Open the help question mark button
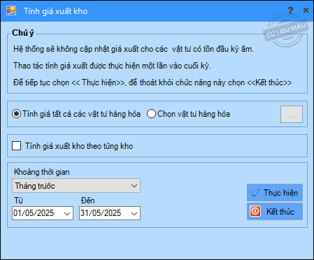Viewport: 314px width, 260px height. (290, 10)
